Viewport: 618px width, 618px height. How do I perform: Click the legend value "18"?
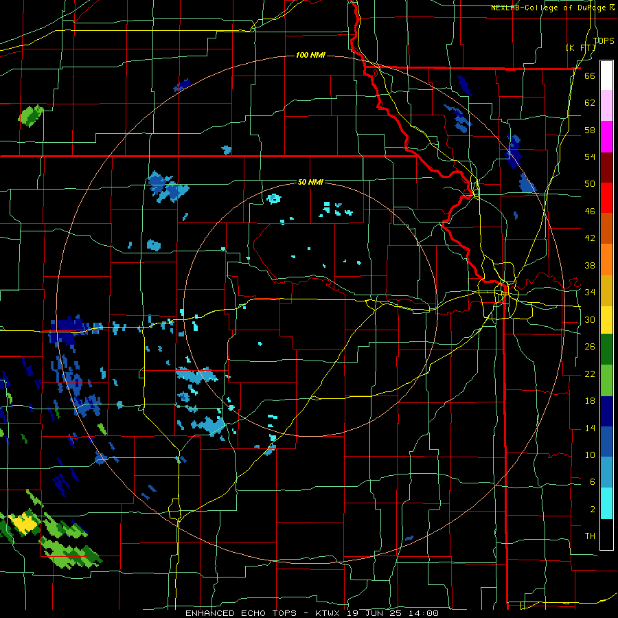590,401
